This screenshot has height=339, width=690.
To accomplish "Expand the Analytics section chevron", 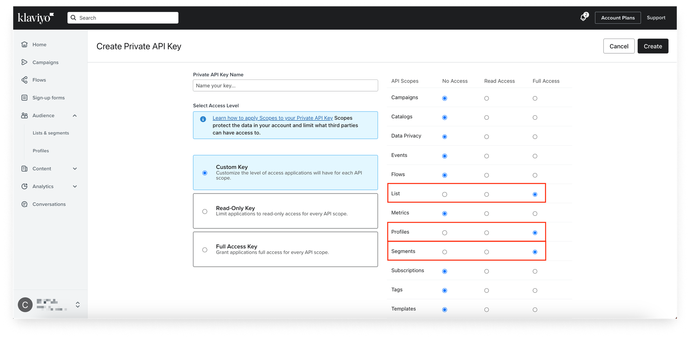I will (x=75, y=187).
